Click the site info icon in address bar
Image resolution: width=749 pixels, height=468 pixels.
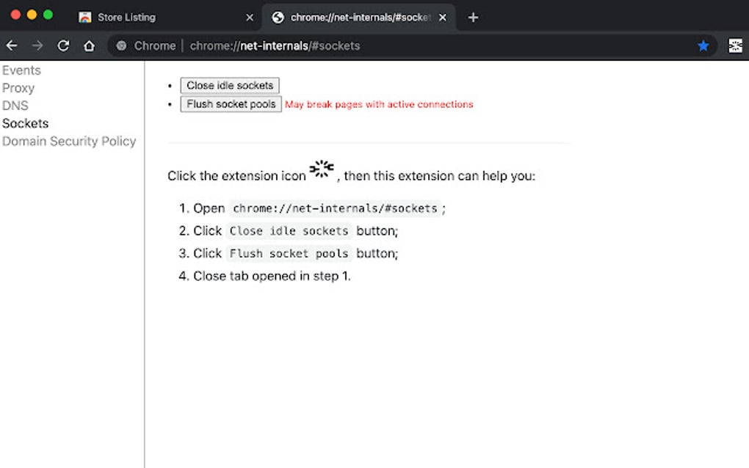click(121, 45)
